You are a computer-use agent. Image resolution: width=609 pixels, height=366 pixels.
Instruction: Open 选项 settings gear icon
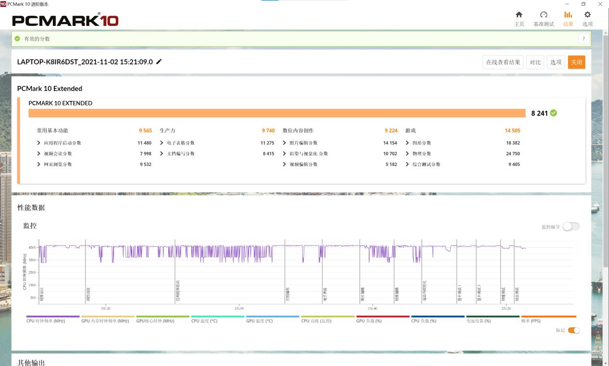point(587,15)
